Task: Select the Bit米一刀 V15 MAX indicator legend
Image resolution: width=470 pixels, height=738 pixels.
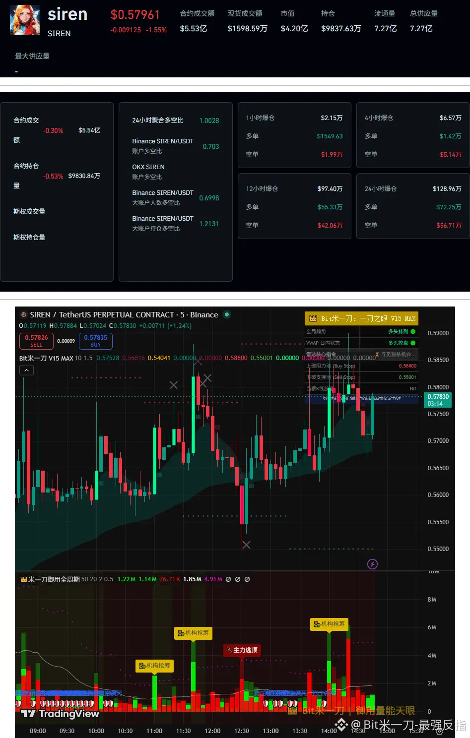Action: tap(46, 358)
